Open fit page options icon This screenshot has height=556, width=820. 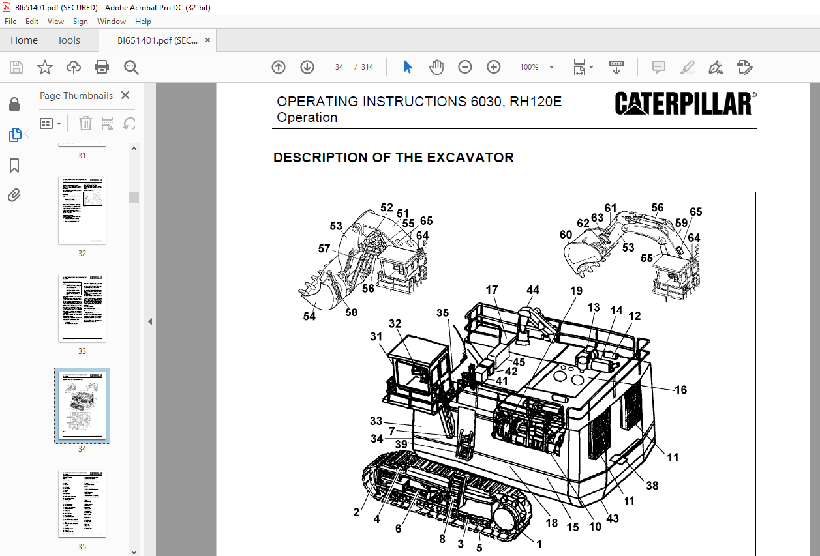tap(583, 67)
